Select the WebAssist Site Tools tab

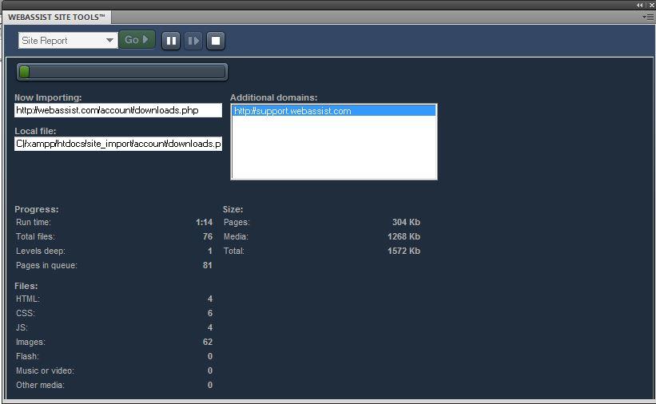(x=57, y=17)
